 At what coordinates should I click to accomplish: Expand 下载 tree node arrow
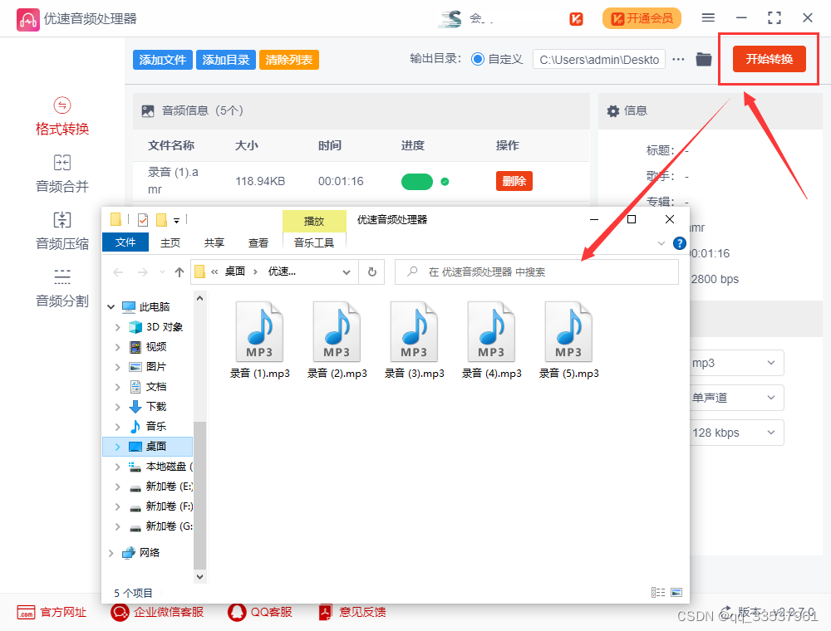[x=118, y=407]
